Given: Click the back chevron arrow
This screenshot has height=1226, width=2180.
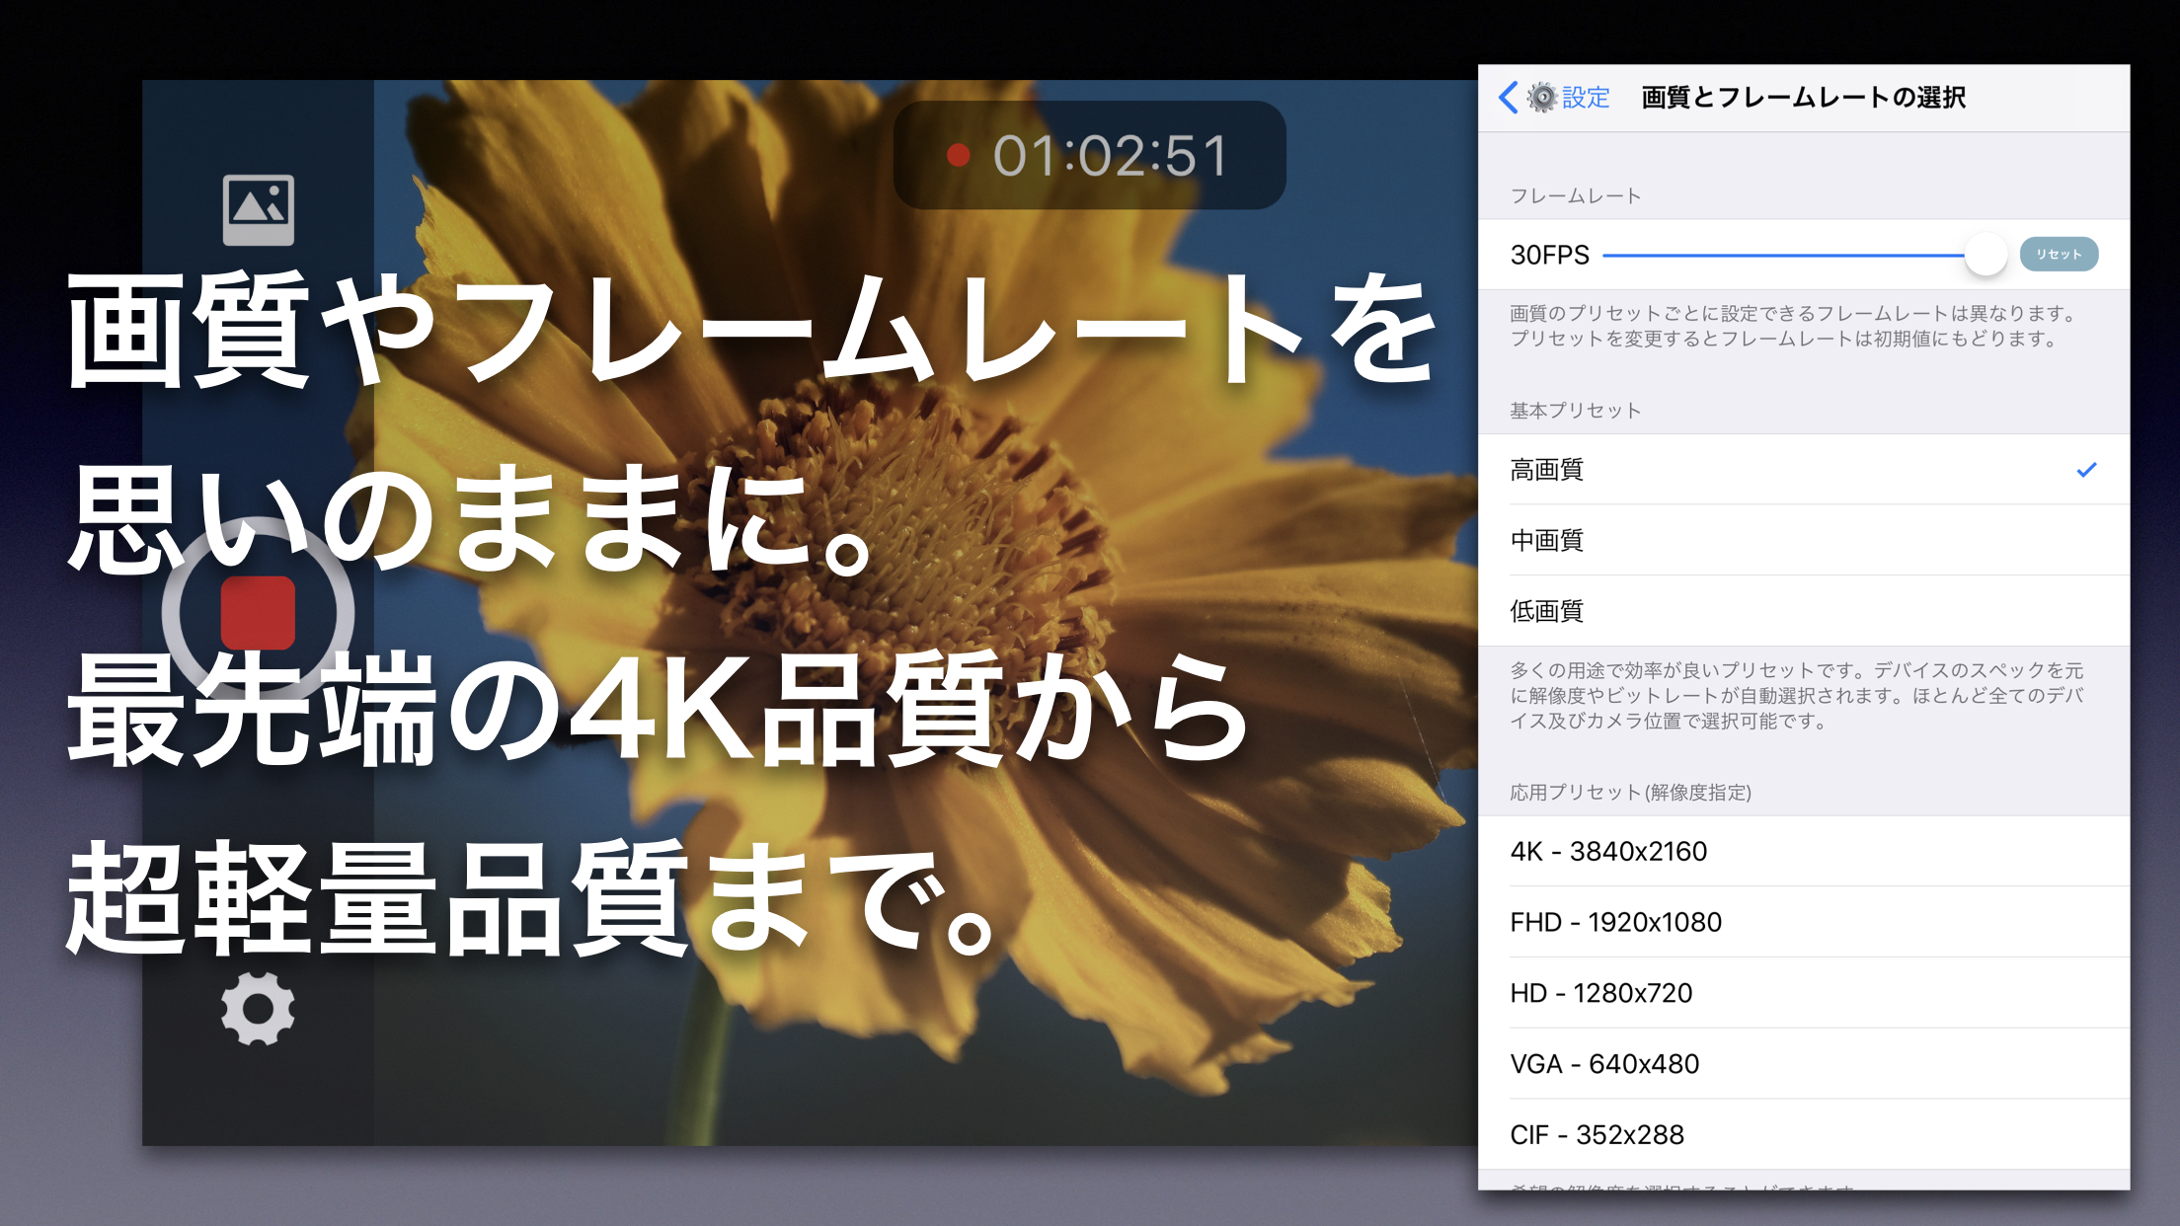Looking at the screenshot, I should click(x=1508, y=98).
